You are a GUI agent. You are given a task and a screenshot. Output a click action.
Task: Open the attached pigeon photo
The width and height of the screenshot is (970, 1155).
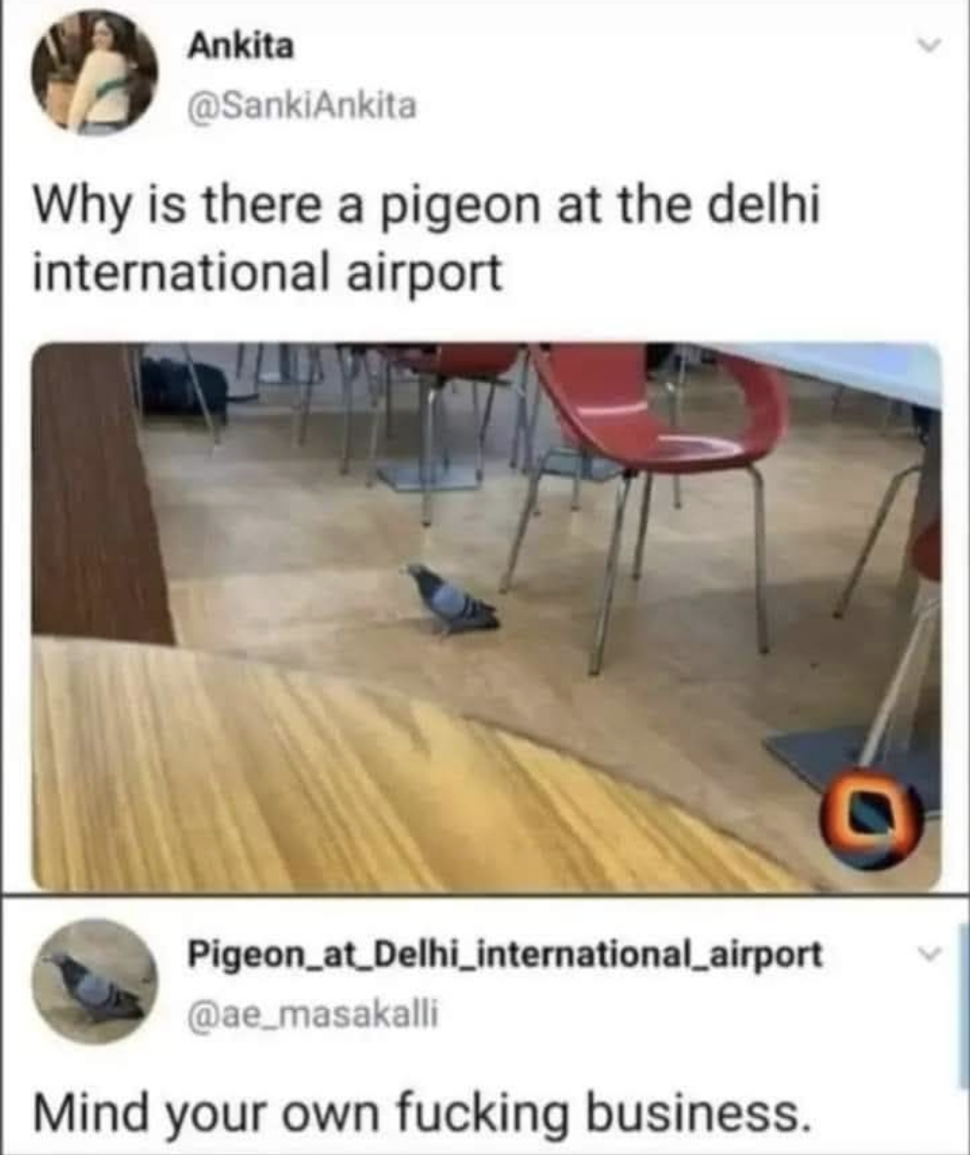point(486,617)
